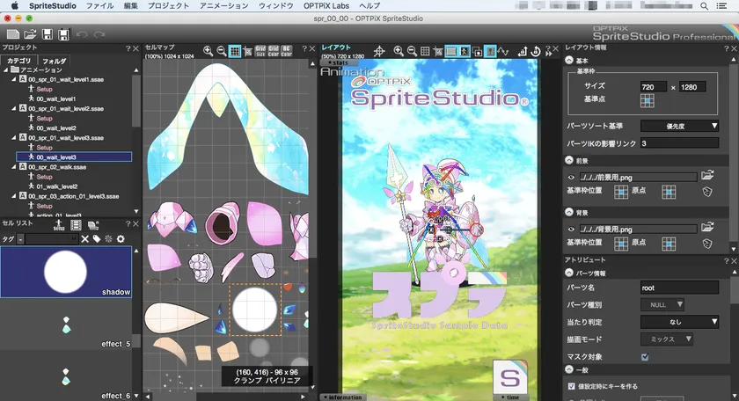
Task: Open the 当たり判定 dropdown
Action: click(x=679, y=322)
